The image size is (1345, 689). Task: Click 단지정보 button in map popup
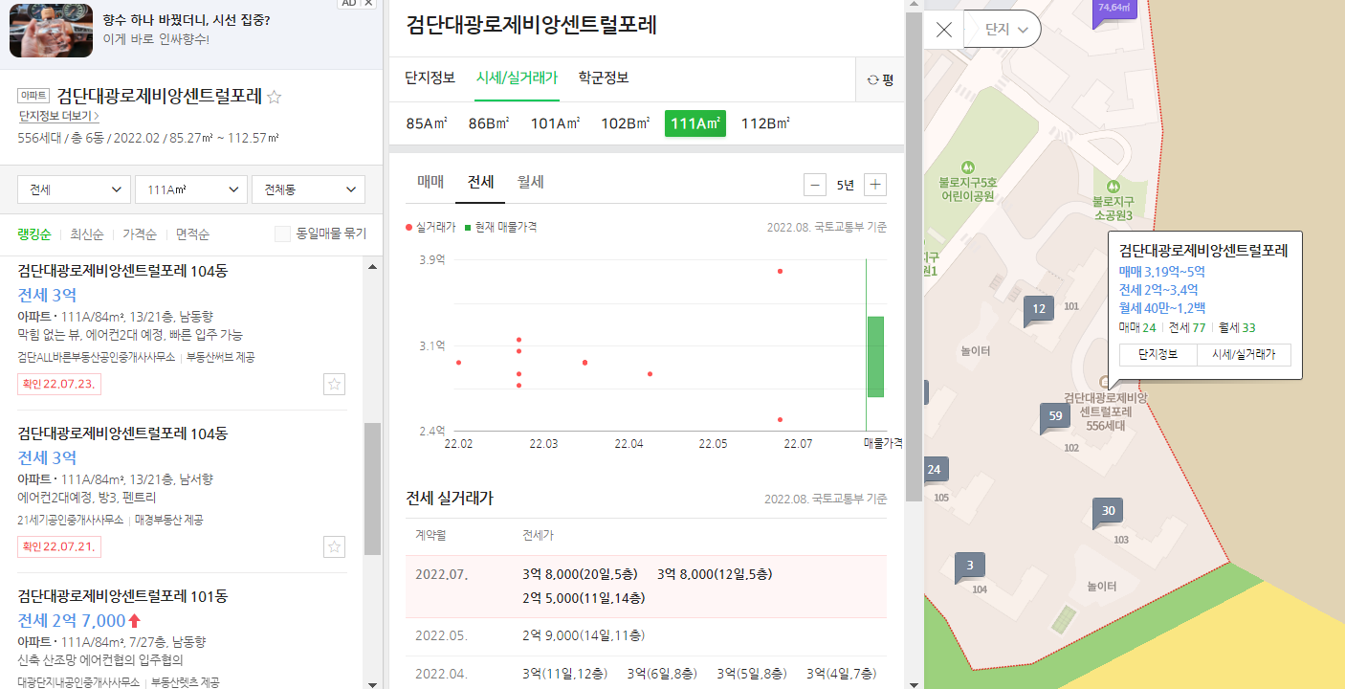(x=1158, y=355)
